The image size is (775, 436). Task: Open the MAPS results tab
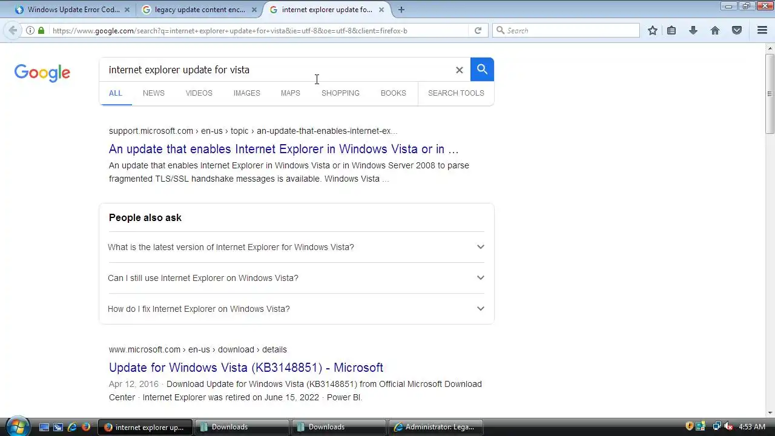(x=291, y=93)
